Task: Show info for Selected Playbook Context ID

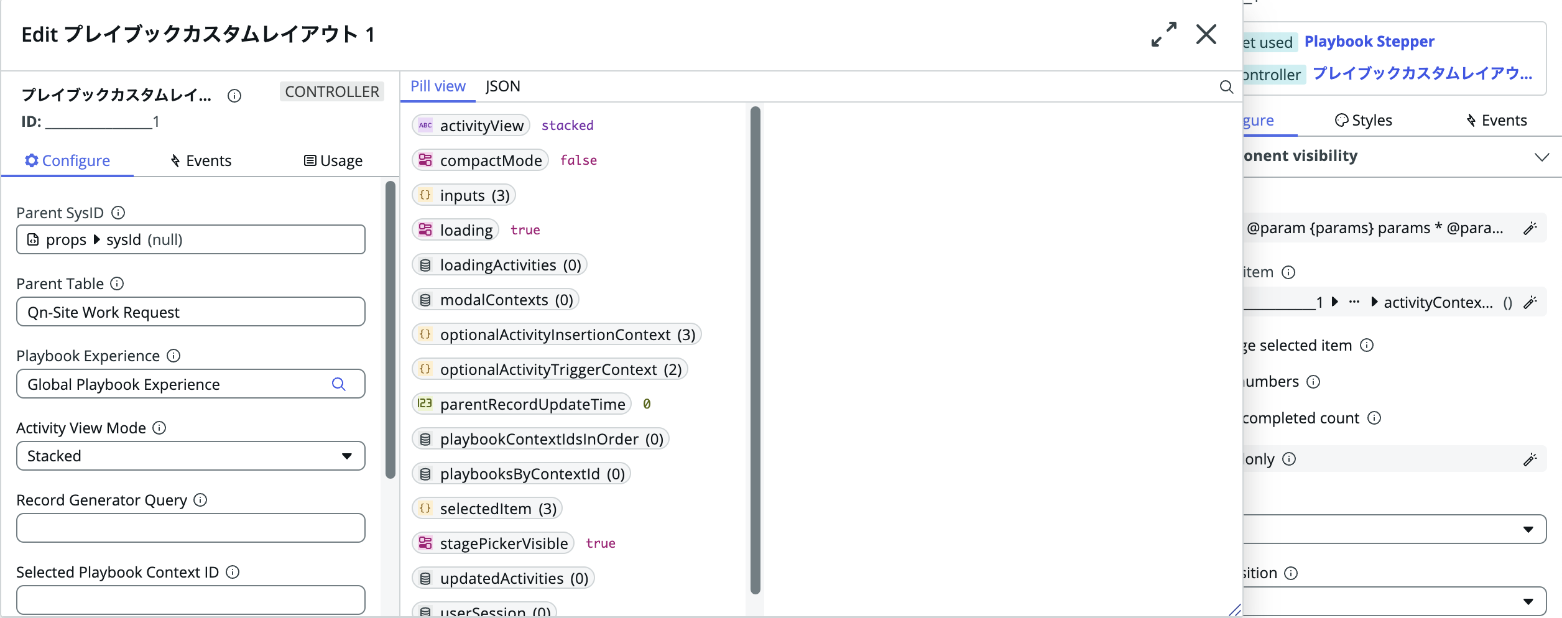Action: click(233, 572)
